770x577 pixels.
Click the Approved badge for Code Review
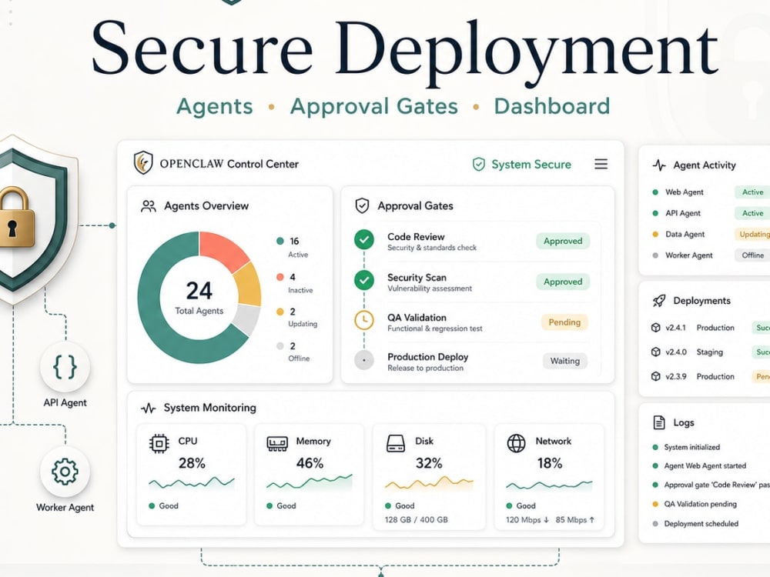563,241
